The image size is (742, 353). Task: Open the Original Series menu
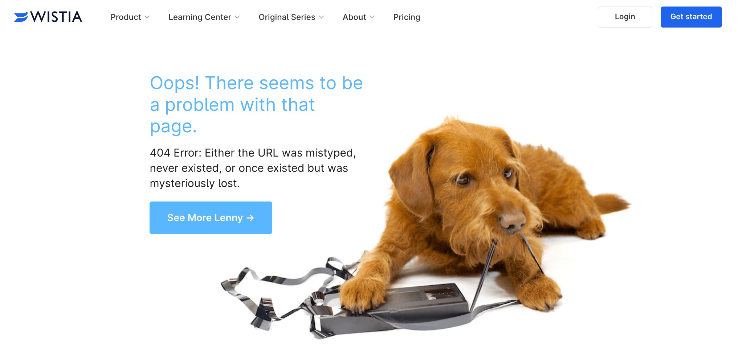tap(291, 17)
